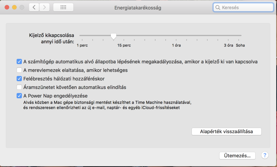Minimize the window with yellow button
The width and height of the screenshot is (277, 167).
pyautogui.click(x=14, y=7)
